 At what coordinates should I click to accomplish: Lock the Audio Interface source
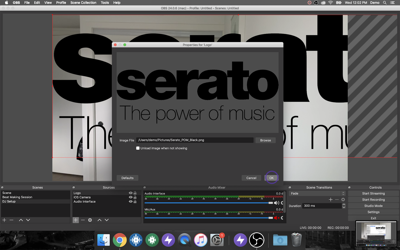pos(135,201)
